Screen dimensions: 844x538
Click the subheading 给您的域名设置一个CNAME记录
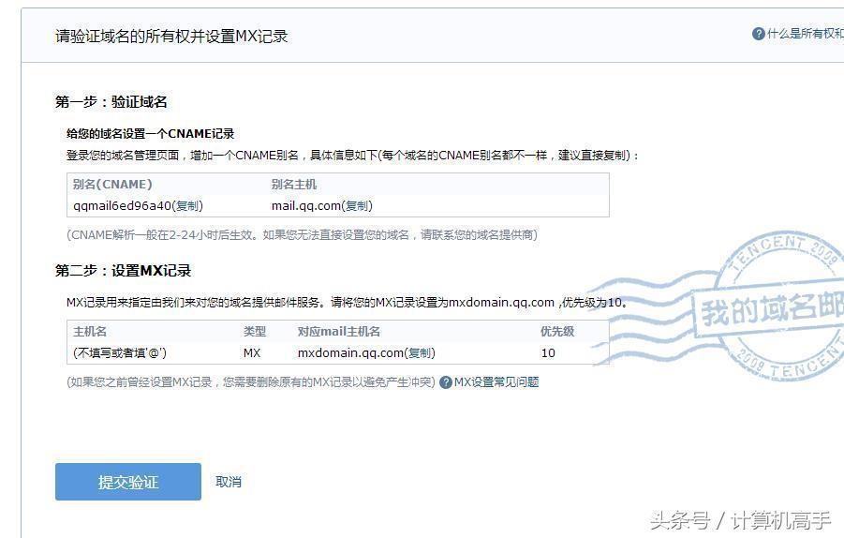click(x=150, y=133)
